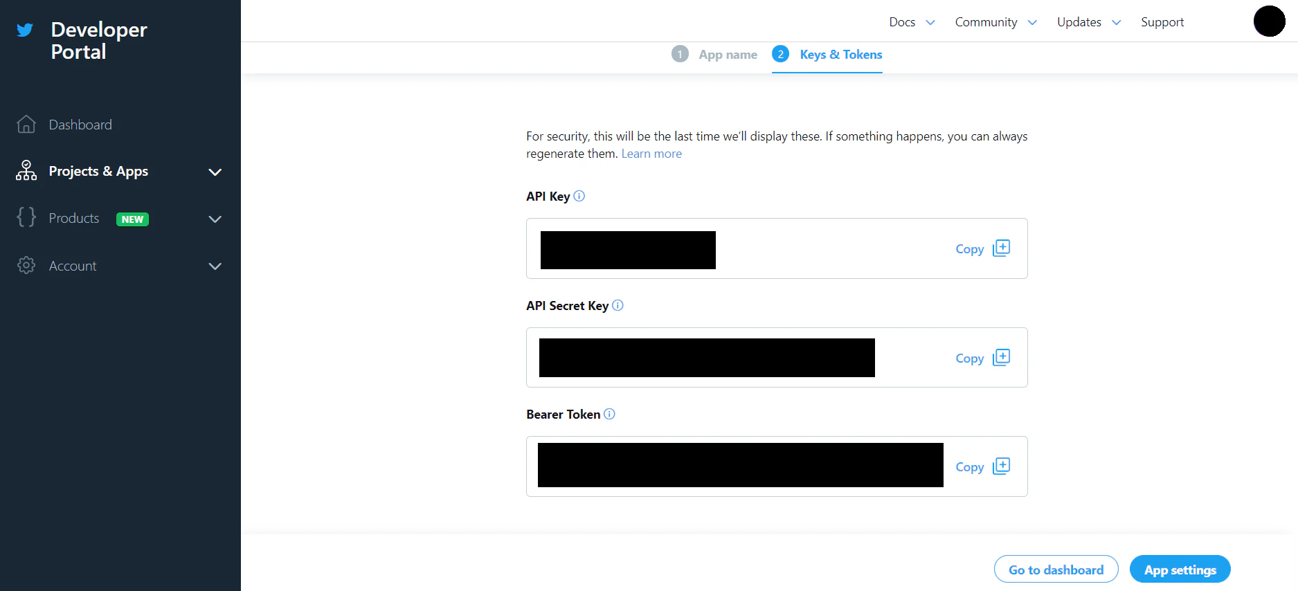Click the Account gear icon
The height and width of the screenshot is (591, 1298).
click(26, 265)
